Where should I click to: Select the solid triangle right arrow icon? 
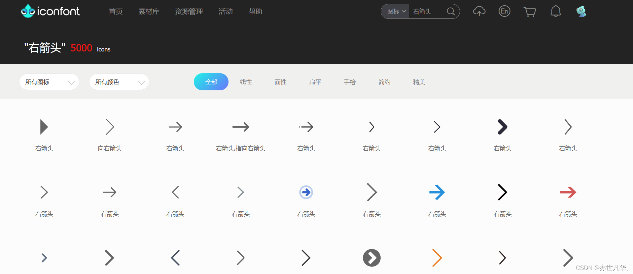click(44, 127)
